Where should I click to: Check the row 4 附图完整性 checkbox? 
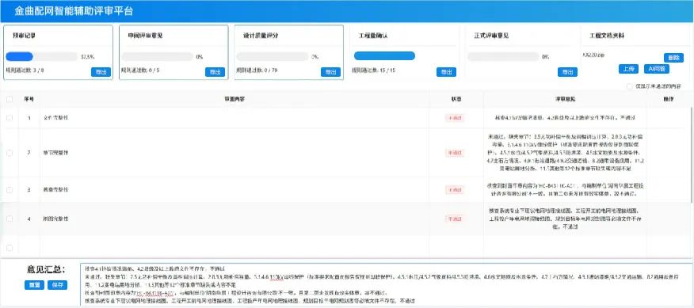[10, 219]
